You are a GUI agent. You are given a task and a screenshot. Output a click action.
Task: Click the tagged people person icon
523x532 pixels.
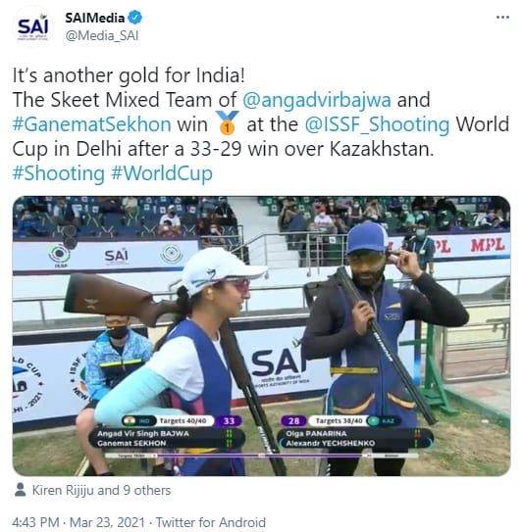tap(21, 490)
